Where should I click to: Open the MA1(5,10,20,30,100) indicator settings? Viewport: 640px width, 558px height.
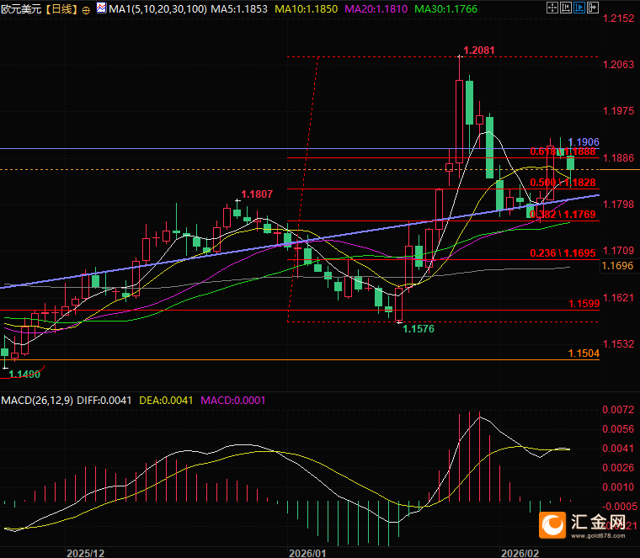(x=157, y=9)
